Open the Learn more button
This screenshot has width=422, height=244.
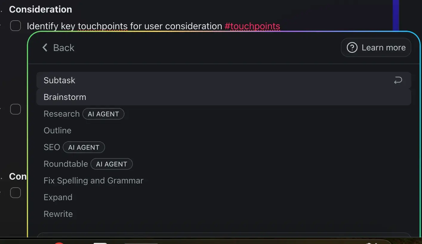coord(376,47)
